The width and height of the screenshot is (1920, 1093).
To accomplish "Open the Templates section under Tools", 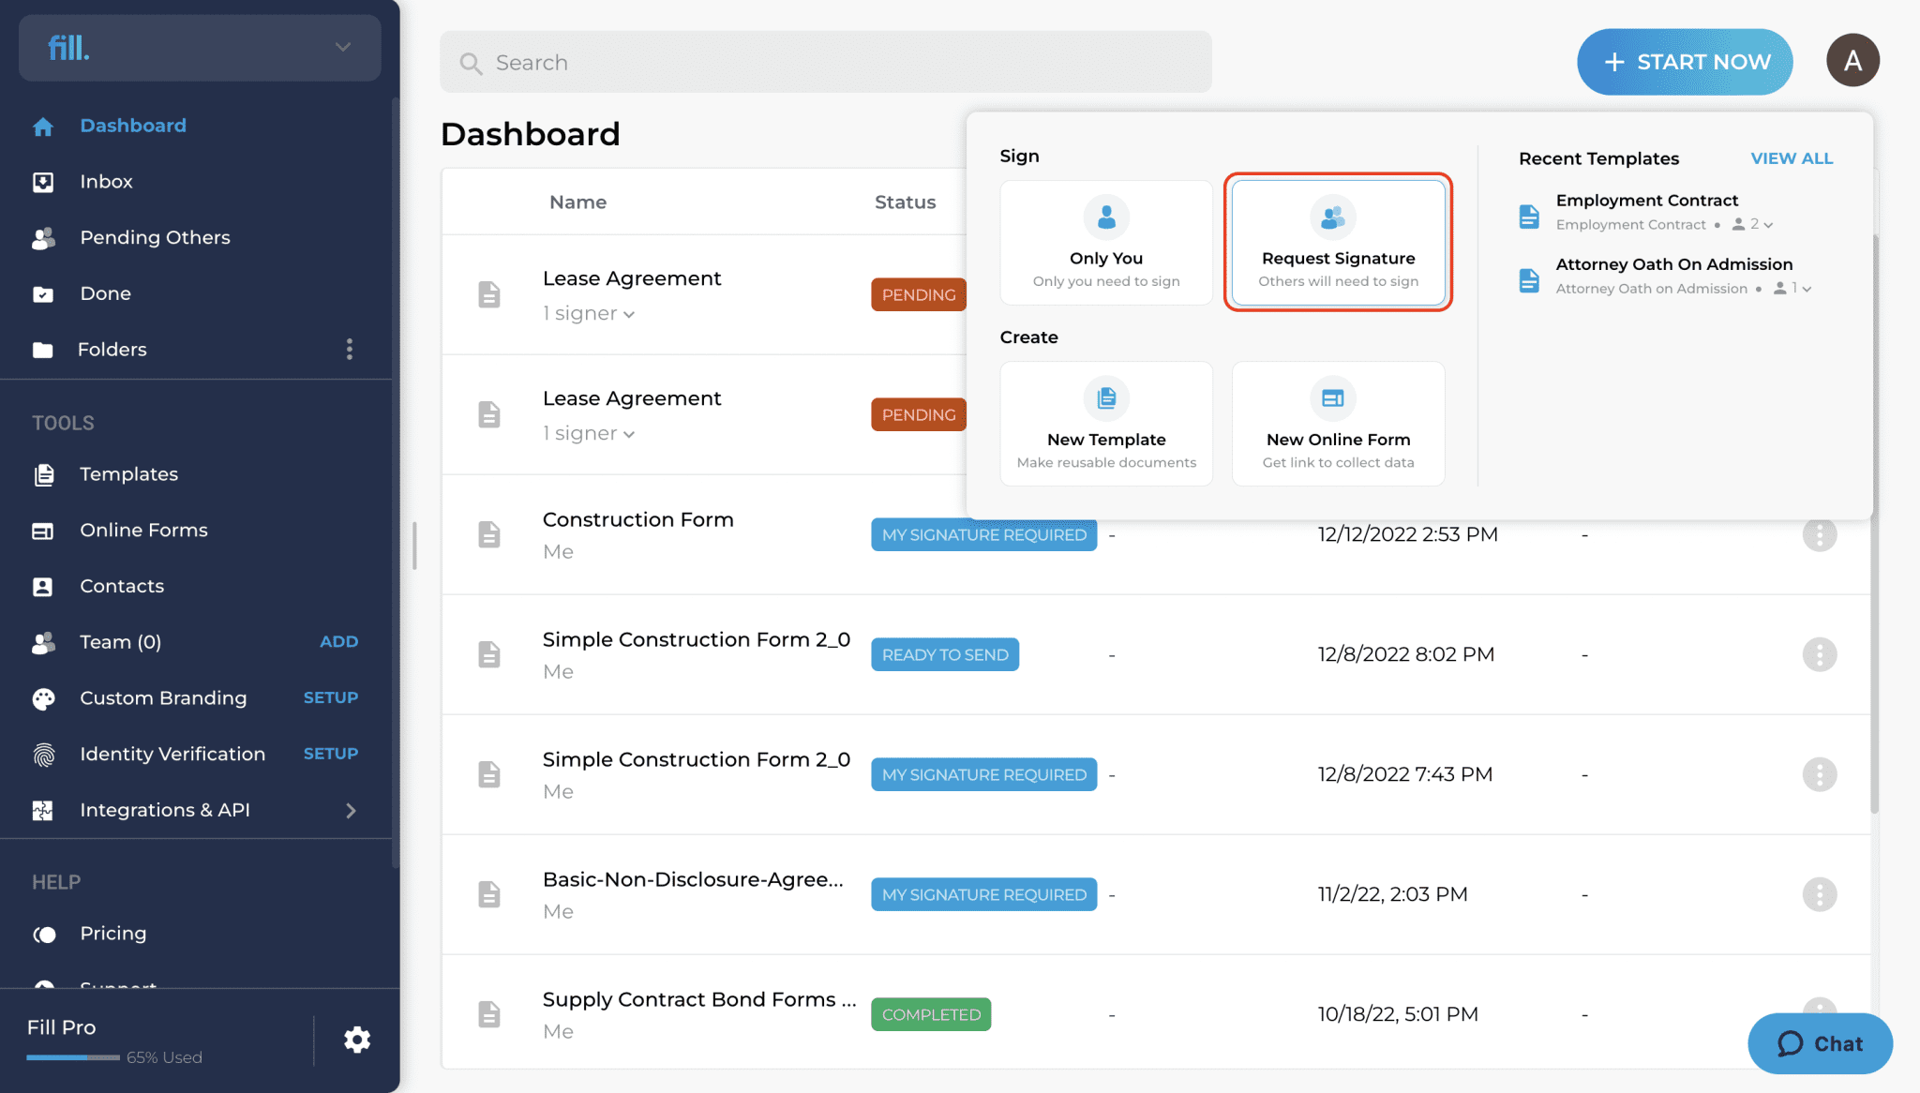I will (128, 474).
